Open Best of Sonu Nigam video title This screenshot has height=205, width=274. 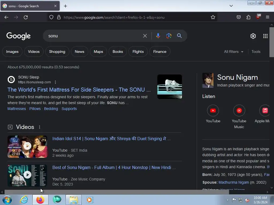(114, 167)
